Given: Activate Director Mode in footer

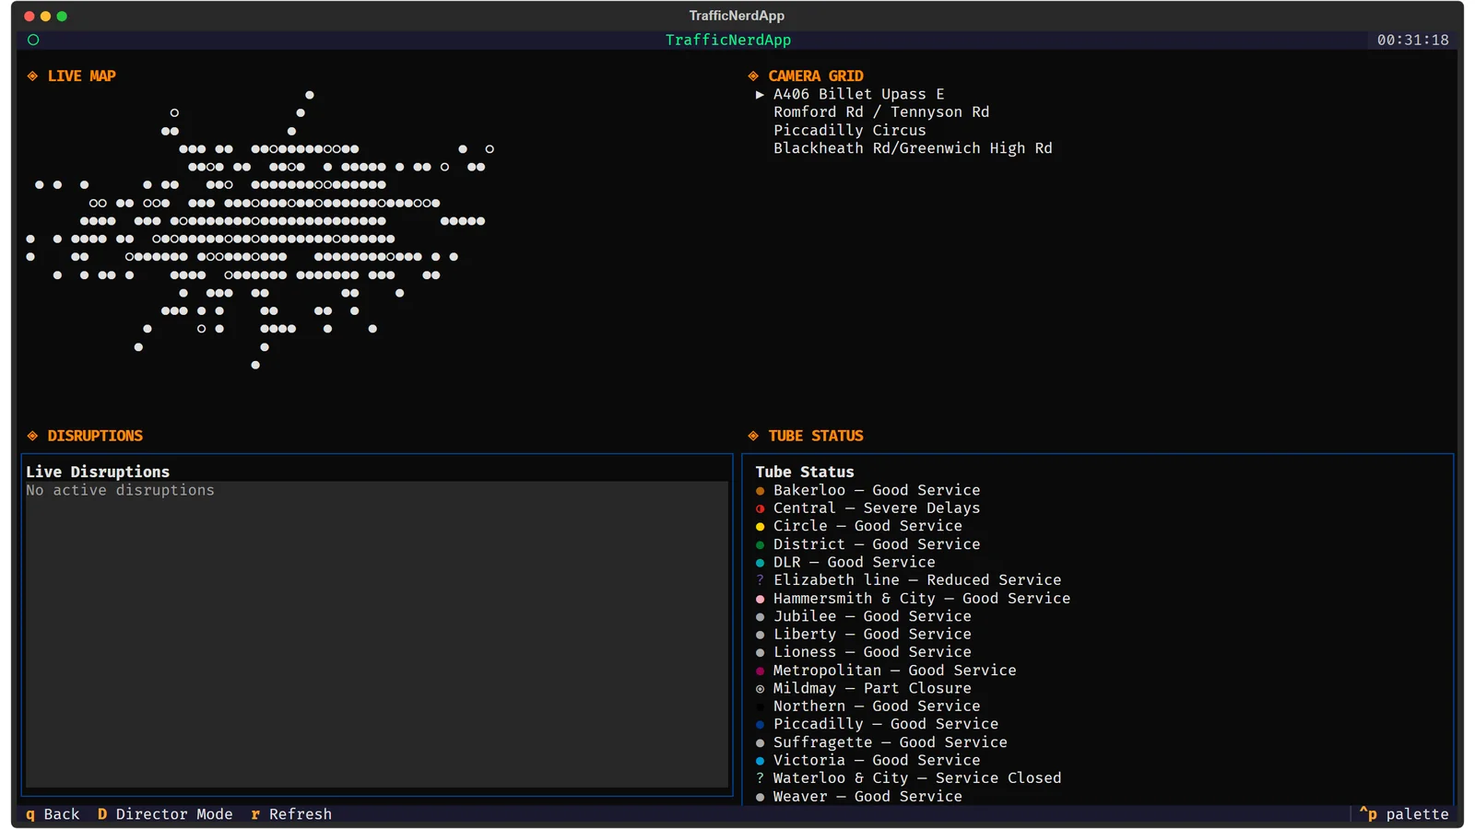Looking at the screenshot, I should click(165, 814).
